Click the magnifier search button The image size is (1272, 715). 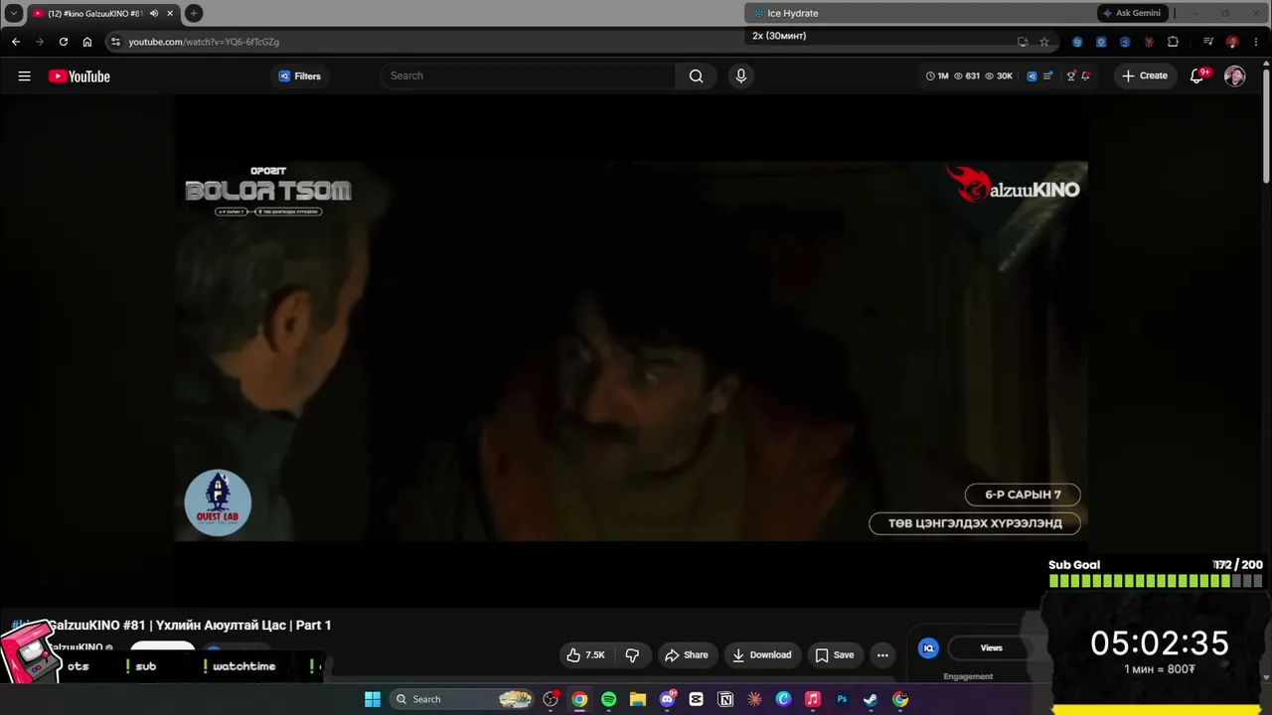(x=696, y=76)
